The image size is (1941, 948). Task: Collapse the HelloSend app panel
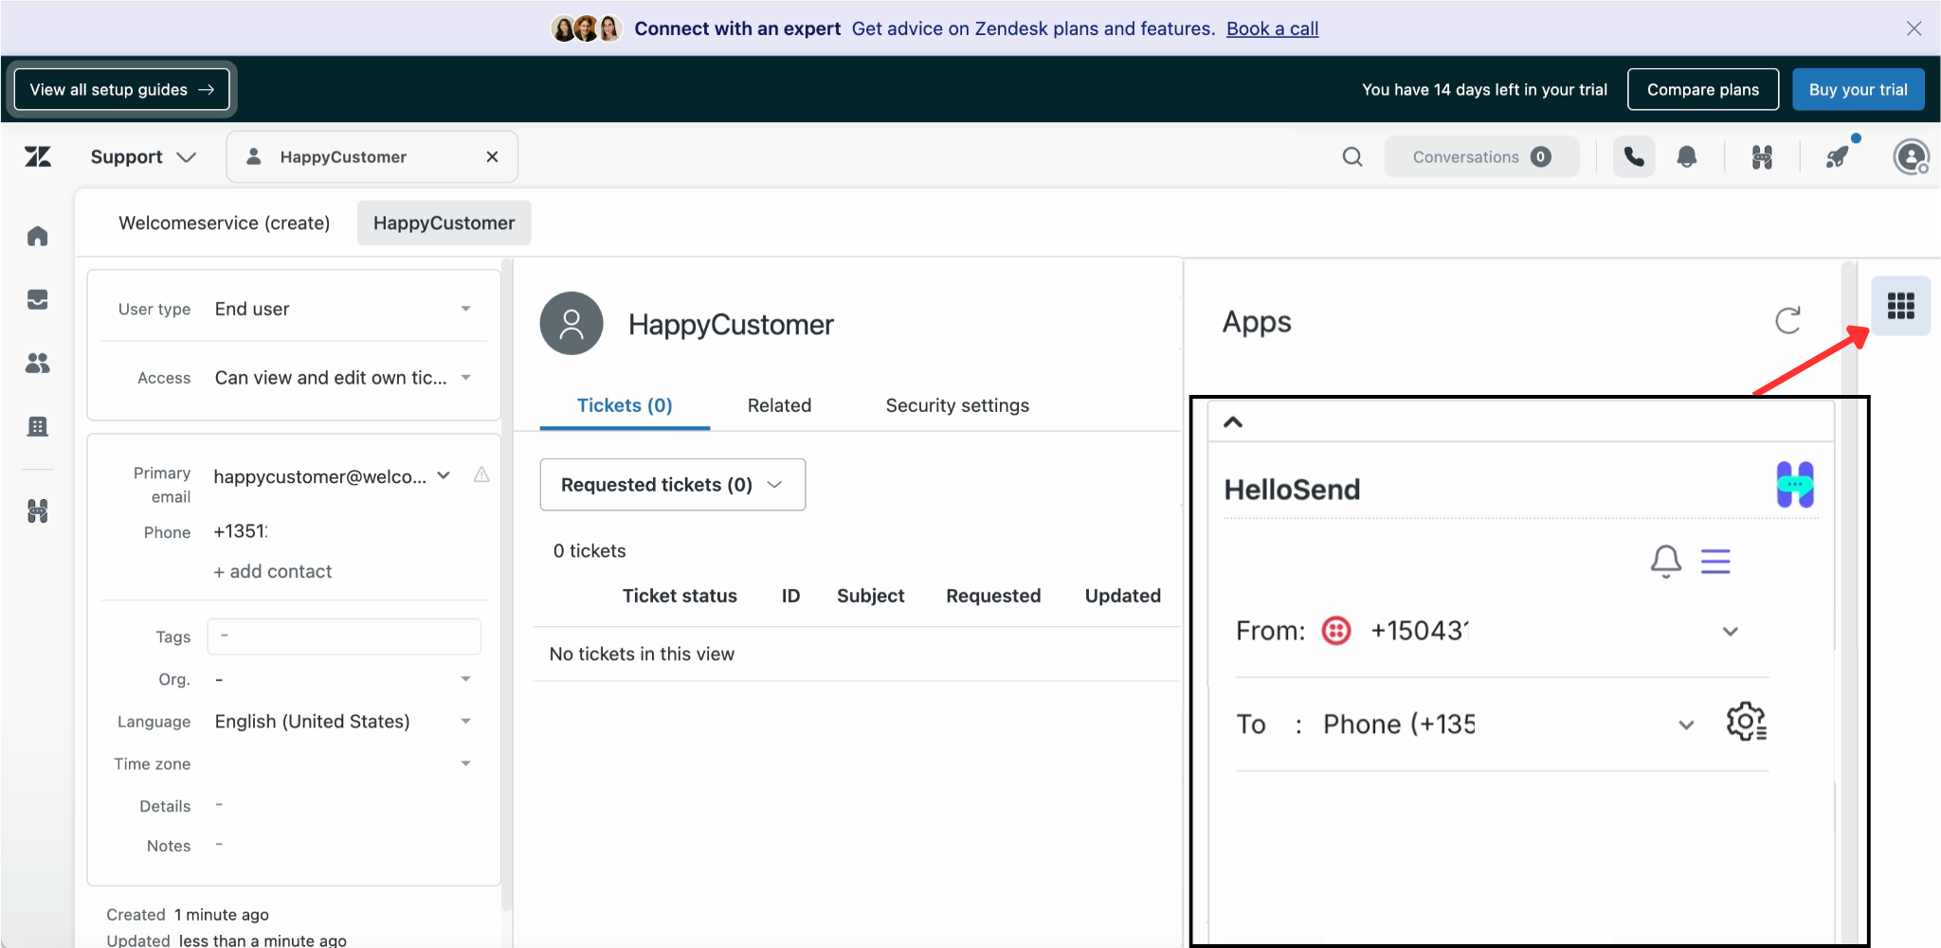(x=1233, y=422)
